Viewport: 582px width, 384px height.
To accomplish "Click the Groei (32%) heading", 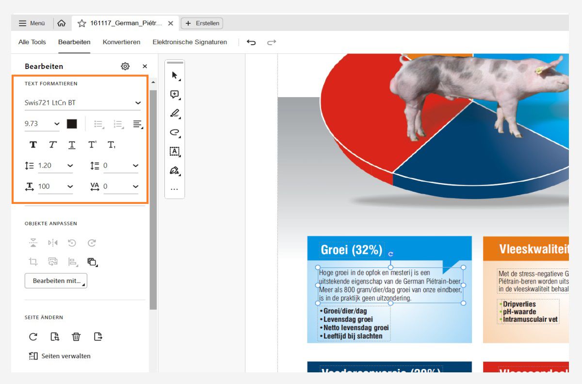I will point(352,250).
